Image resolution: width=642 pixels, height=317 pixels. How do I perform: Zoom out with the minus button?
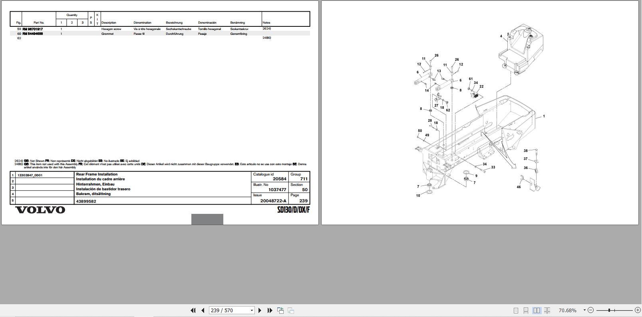590,310
